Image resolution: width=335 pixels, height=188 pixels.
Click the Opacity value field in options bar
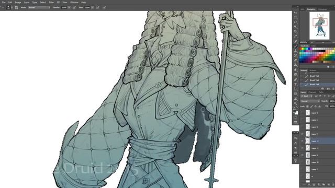[x=64, y=7]
